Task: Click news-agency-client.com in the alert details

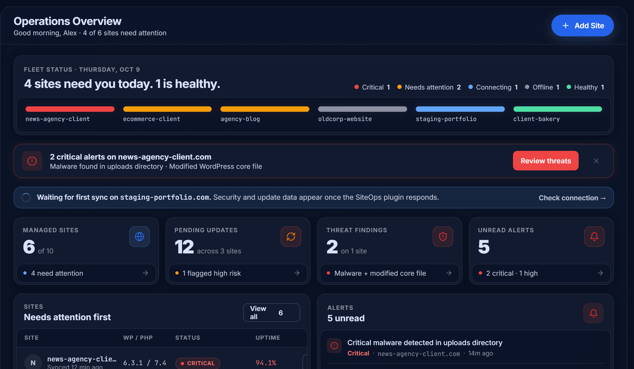Action: (419, 354)
